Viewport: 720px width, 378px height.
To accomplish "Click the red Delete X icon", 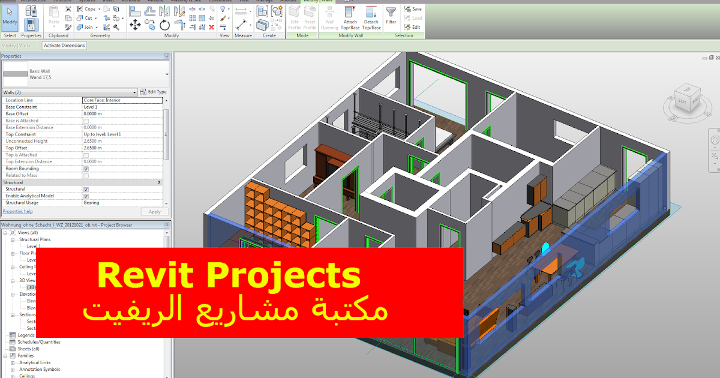I will 211,27.
